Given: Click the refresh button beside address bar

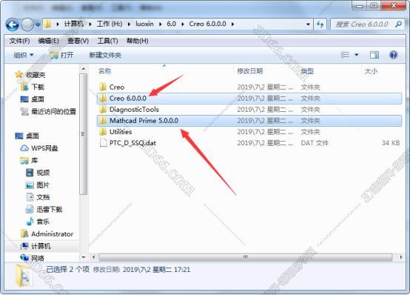Looking at the screenshot, I should click(x=320, y=24).
